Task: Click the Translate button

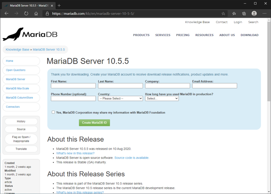Action: pos(21,149)
